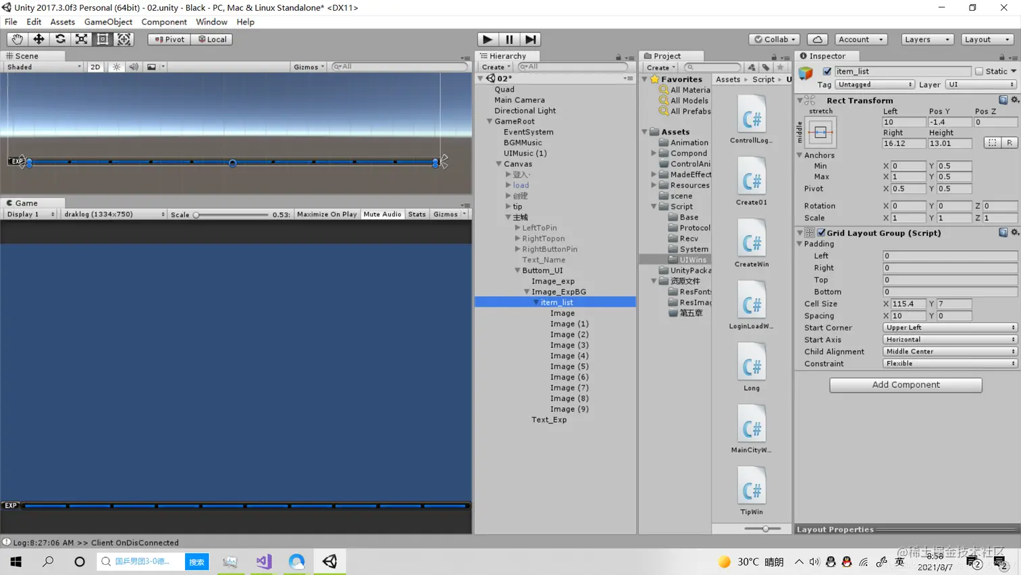Open the anchor presets stretch box
This screenshot has width=1021, height=575.
coord(820,132)
